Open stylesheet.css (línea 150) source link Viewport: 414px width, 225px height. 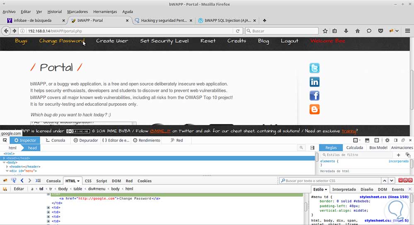pos(384,197)
